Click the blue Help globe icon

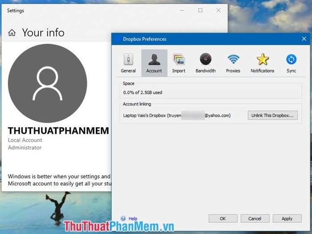click(x=123, y=218)
